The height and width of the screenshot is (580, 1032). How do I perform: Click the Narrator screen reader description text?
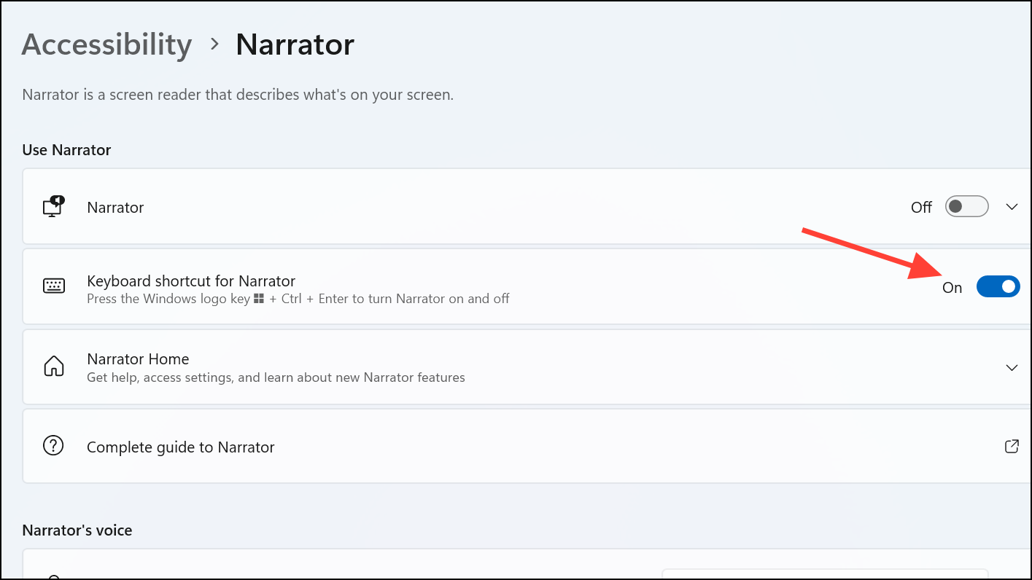(238, 95)
